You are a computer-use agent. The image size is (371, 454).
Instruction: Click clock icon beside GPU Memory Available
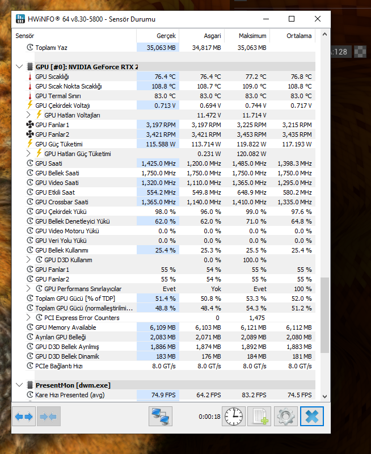pyautogui.click(x=30, y=327)
